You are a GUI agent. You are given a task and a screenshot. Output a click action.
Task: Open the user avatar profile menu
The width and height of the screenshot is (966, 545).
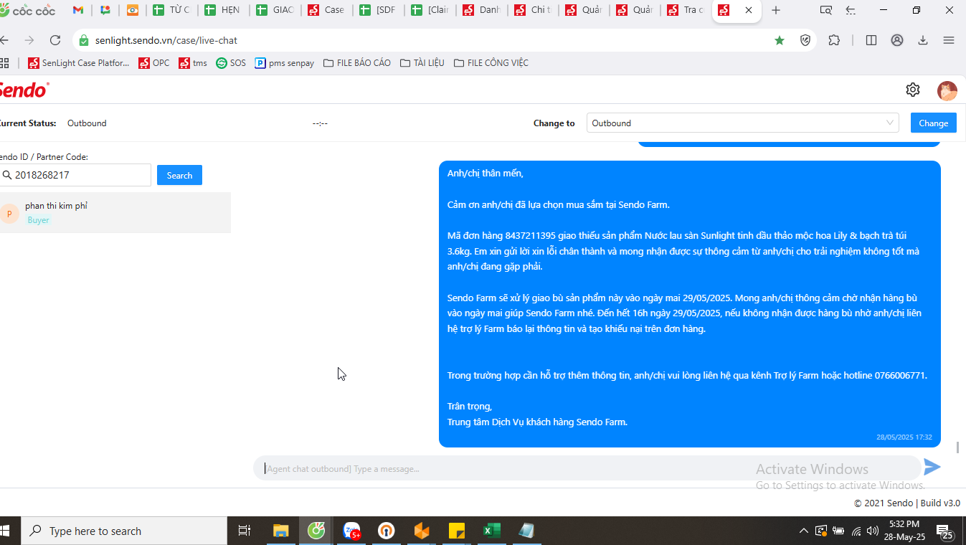(947, 90)
